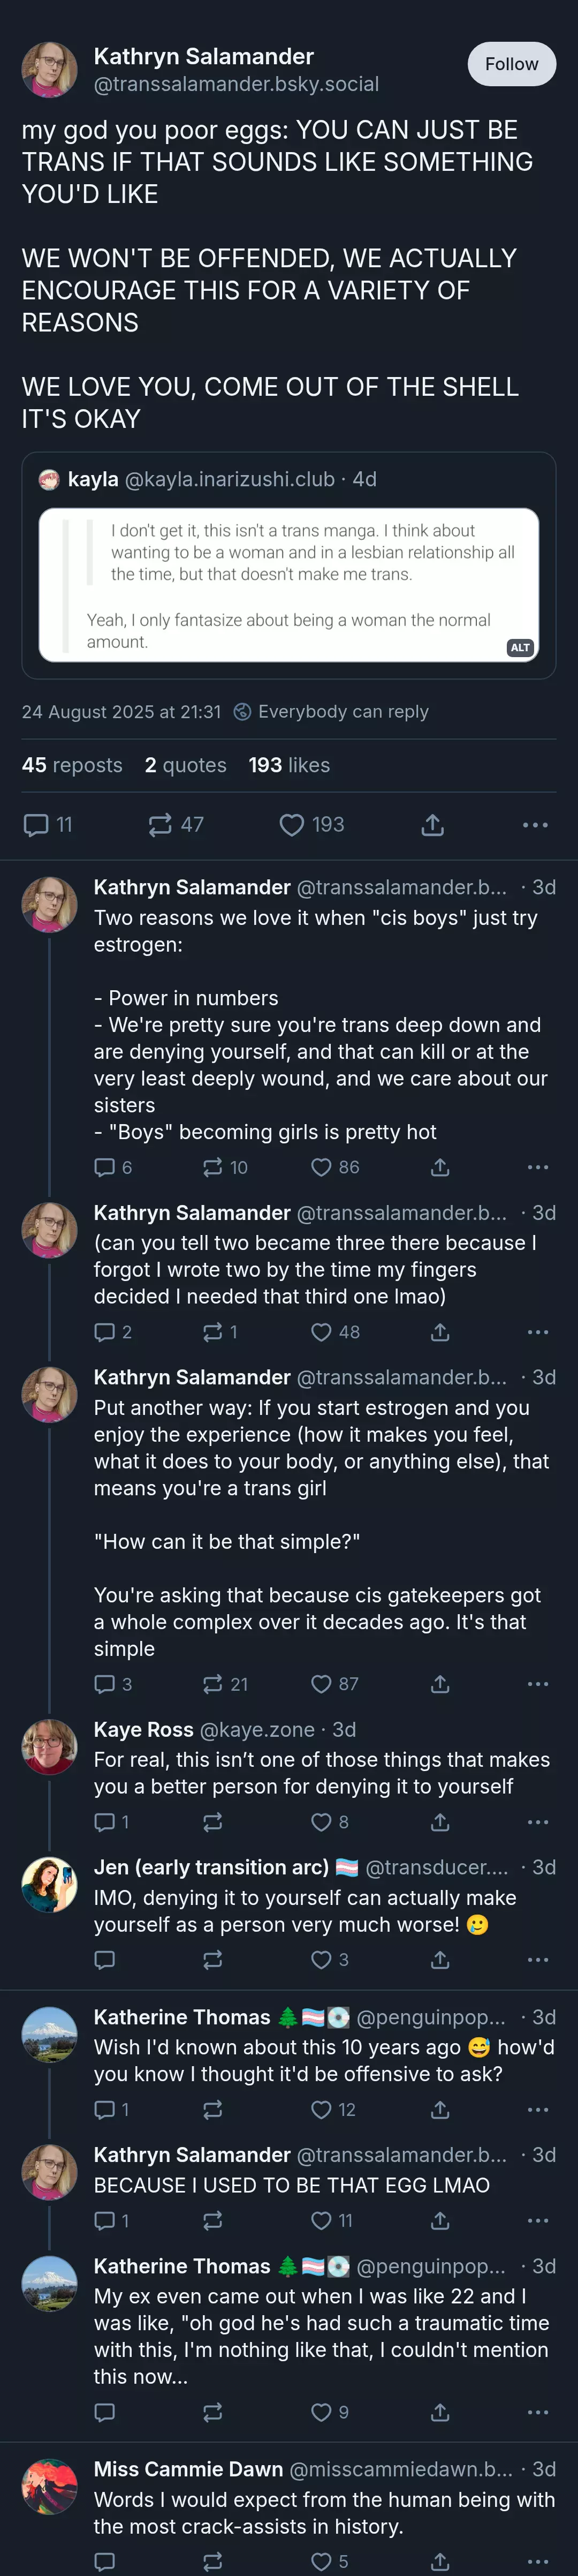This screenshot has width=578, height=2576.
Task: View the 2 quotes of this post
Action: (186, 765)
